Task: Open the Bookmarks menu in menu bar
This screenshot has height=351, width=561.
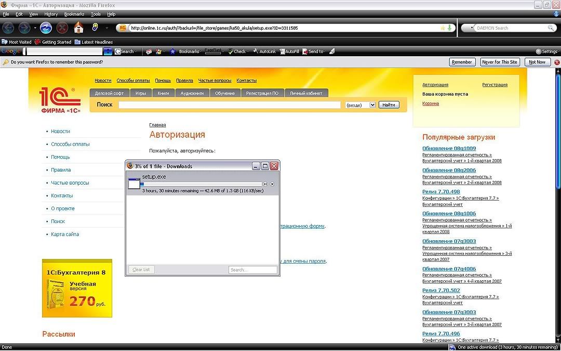Action: tap(74, 14)
